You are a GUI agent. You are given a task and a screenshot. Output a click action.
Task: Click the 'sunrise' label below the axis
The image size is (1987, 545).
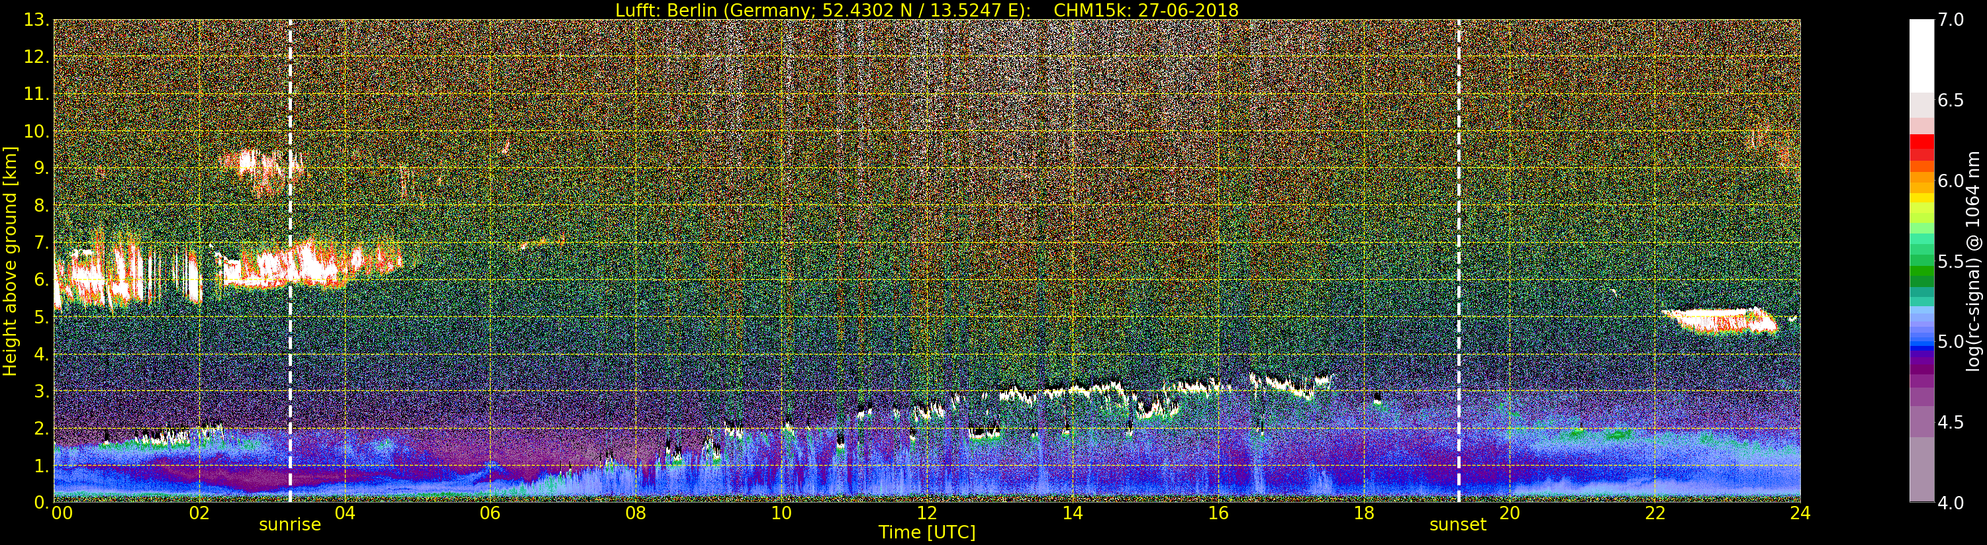[289, 525]
